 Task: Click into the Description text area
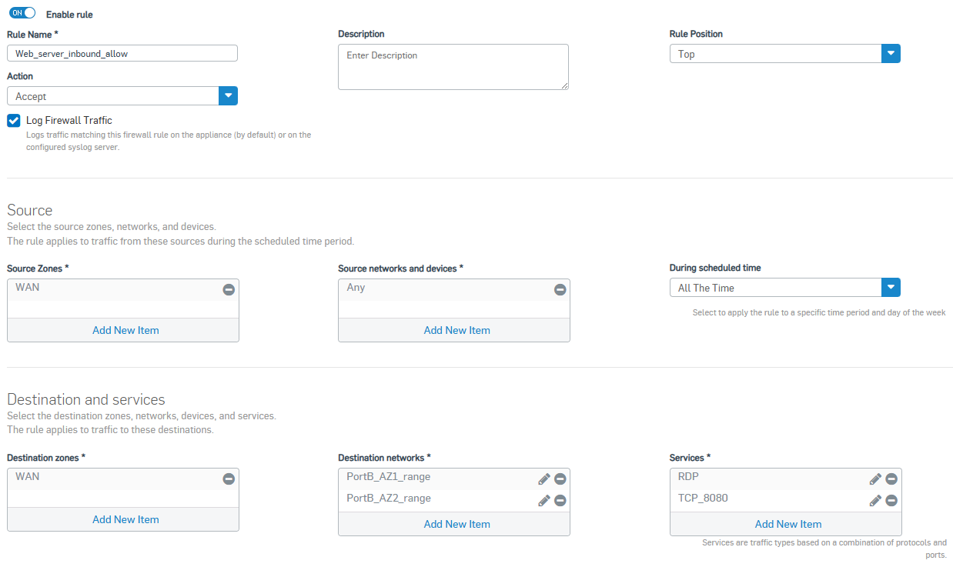(453, 67)
